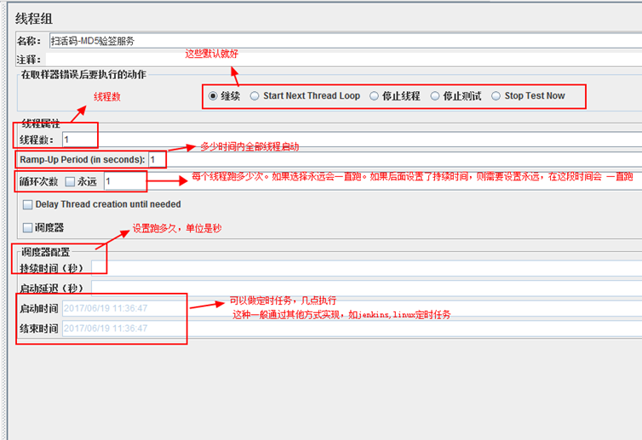Image resolution: width=642 pixels, height=440 pixels.
Task: Click the 启动时间 start time field
Action: (x=353, y=308)
